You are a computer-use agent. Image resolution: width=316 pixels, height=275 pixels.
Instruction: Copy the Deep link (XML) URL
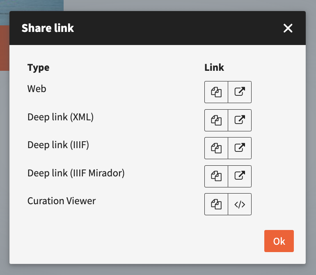click(216, 120)
